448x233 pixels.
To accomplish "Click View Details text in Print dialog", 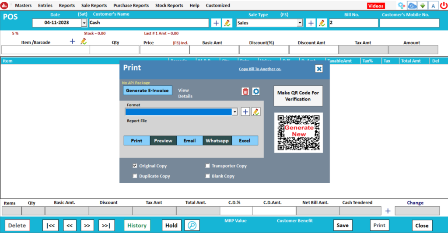I will coord(185,93).
